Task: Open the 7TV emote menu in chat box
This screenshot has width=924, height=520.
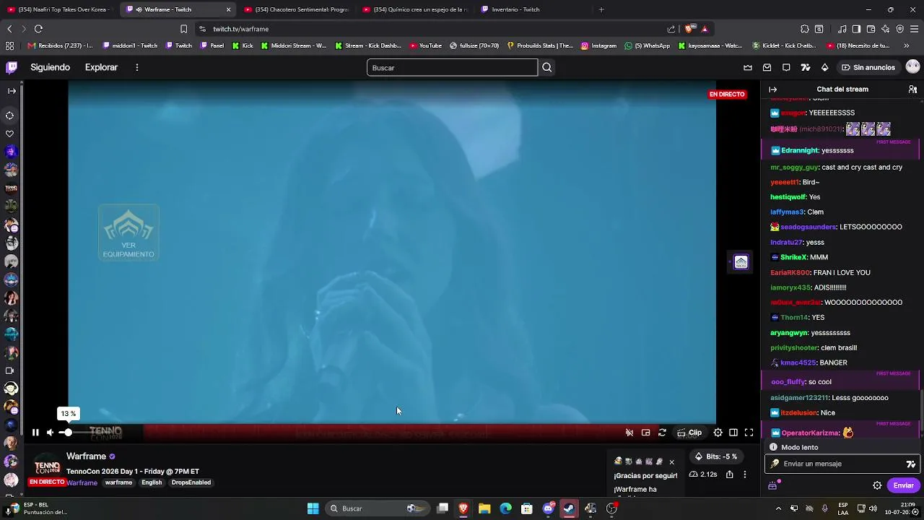Action: click(911, 464)
